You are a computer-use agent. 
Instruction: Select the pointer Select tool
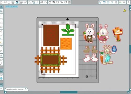tap(1, 7)
